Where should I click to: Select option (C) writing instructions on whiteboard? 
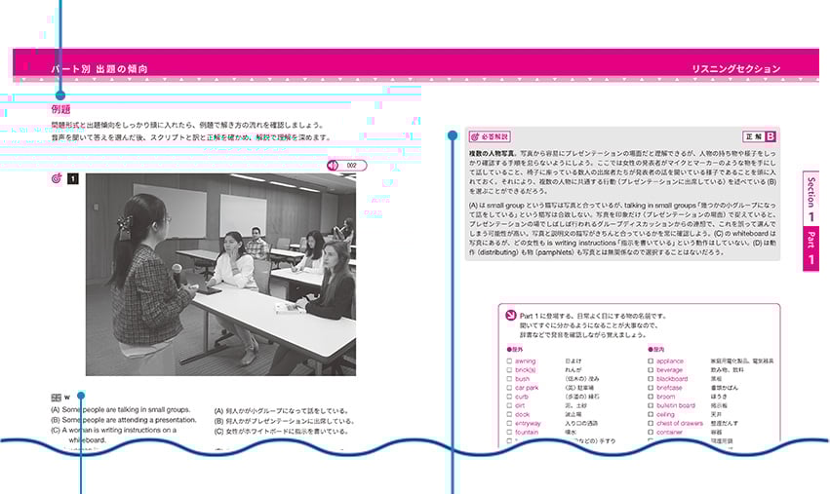pos(114,435)
